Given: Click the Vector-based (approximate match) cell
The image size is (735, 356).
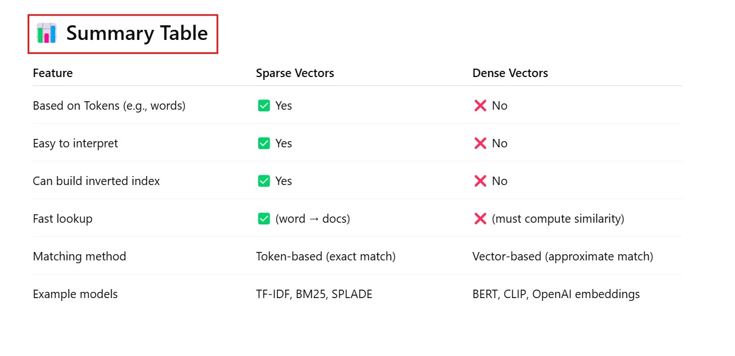Looking at the screenshot, I should [563, 256].
